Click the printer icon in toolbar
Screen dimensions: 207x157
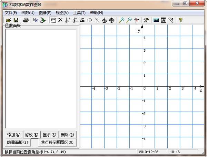(x=26, y=20)
